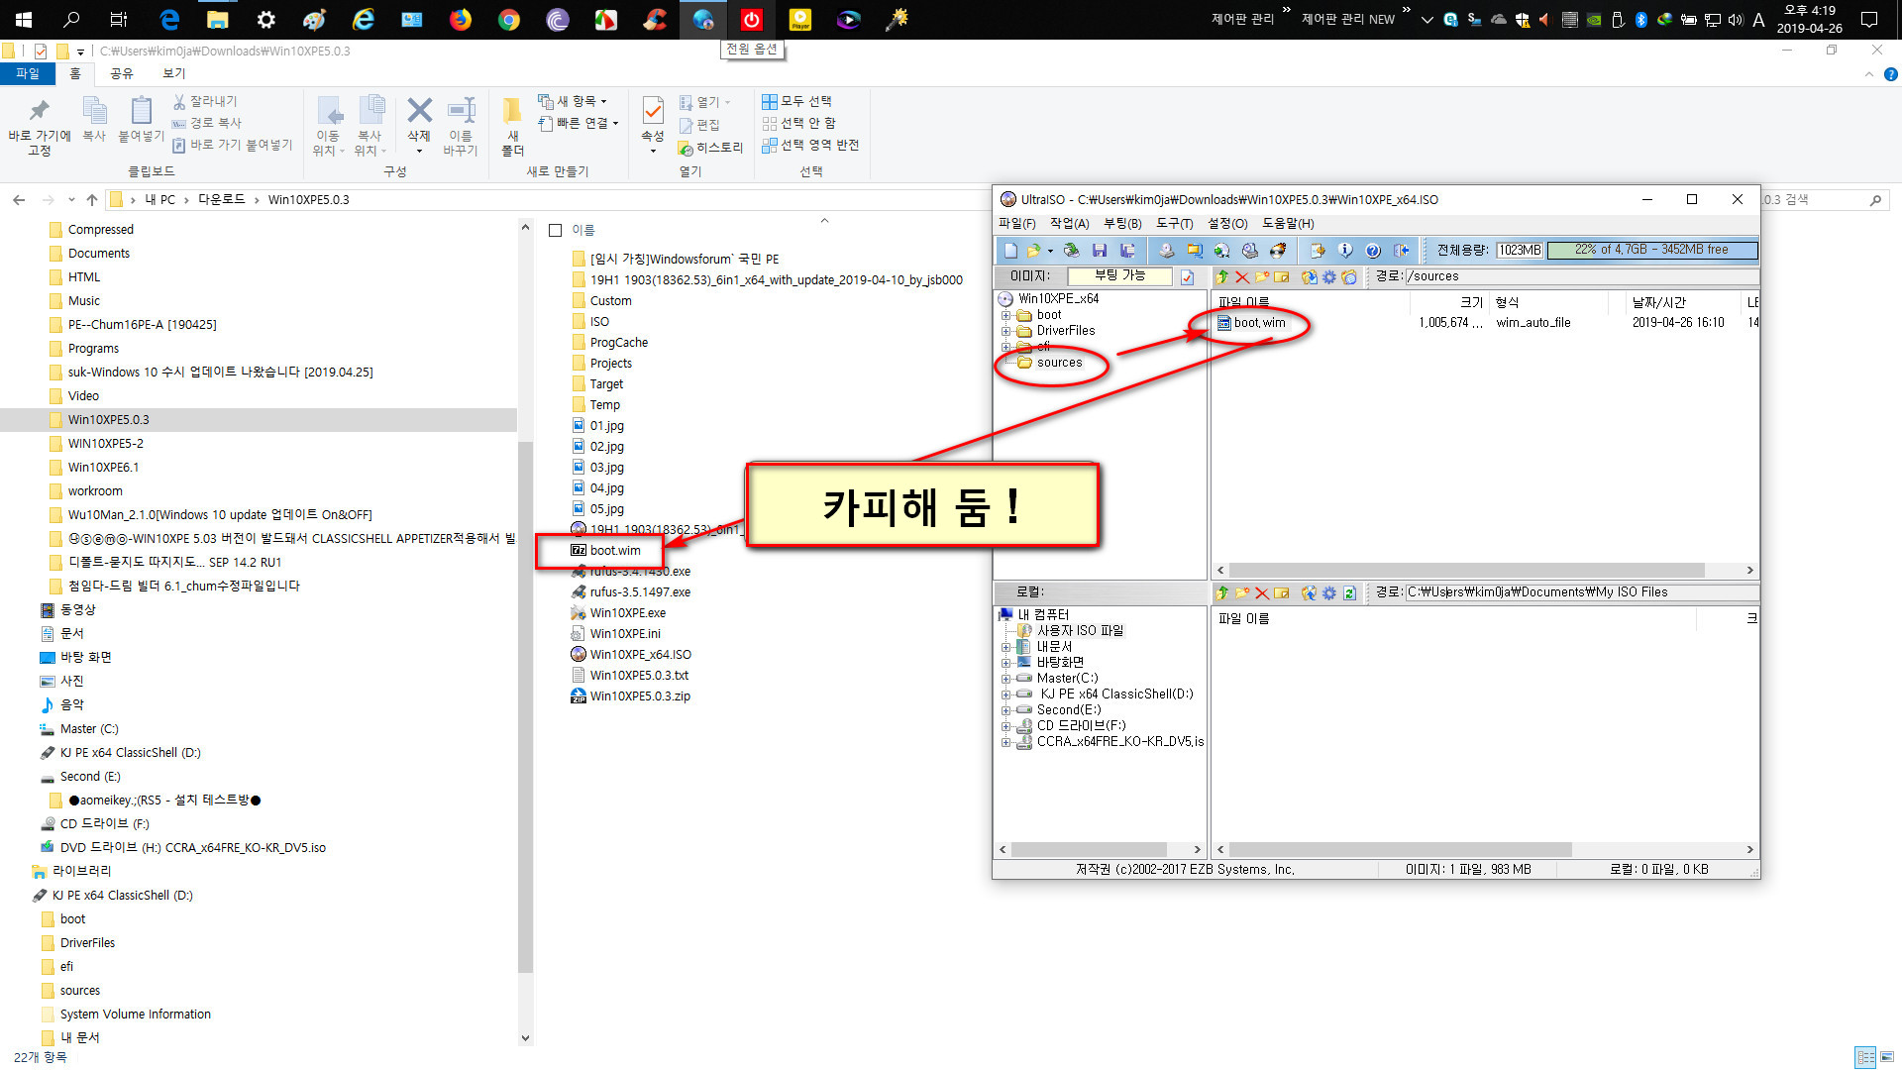Open Firefox from the taskbar

(x=461, y=19)
